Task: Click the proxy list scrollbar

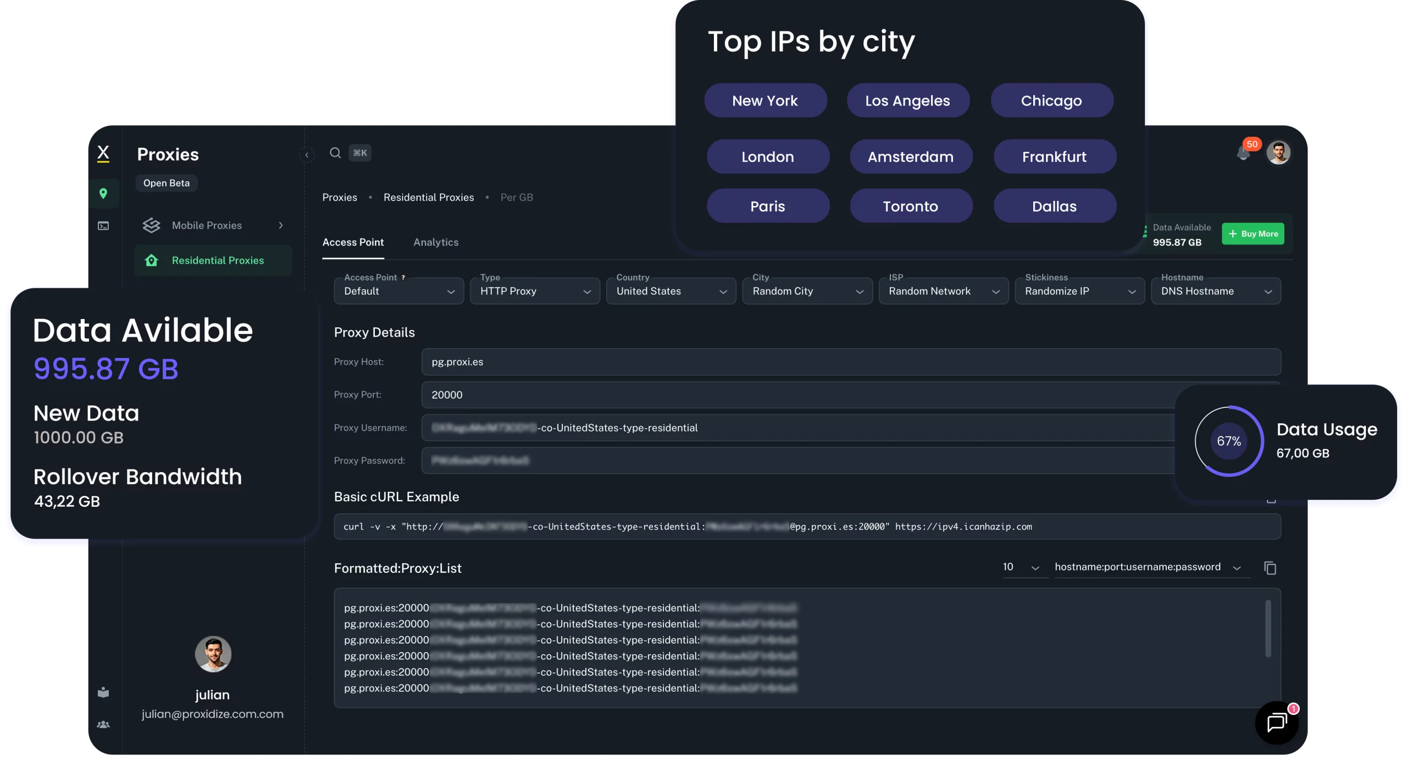Action: coord(1268,629)
